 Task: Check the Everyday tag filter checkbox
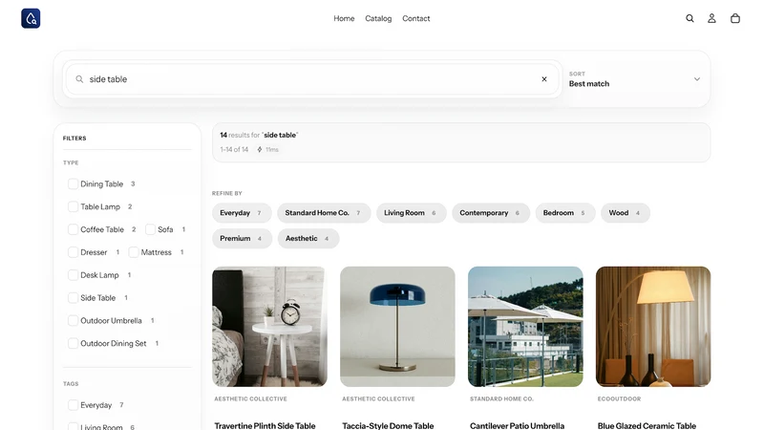(74, 405)
